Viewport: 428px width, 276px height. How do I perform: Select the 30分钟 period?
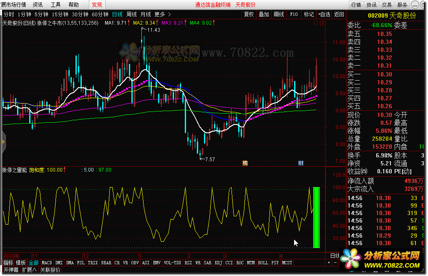click(80, 14)
